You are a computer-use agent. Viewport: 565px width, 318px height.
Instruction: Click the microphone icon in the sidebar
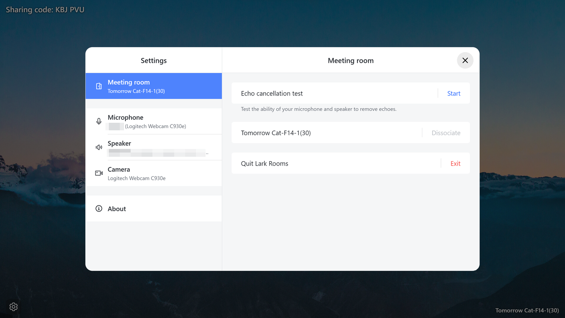pyautogui.click(x=99, y=121)
